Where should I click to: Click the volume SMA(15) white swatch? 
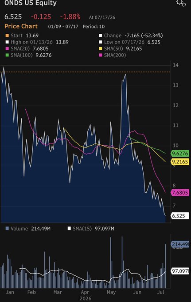(69, 229)
